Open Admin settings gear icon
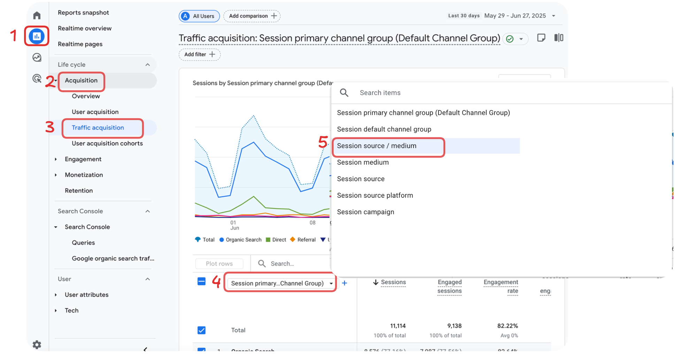The height and width of the screenshot is (358, 697). pos(37,344)
